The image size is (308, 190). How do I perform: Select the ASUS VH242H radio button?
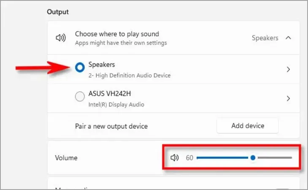point(79,97)
